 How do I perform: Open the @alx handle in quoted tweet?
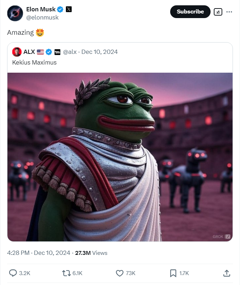pyautogui.click(x=70, y=52)
